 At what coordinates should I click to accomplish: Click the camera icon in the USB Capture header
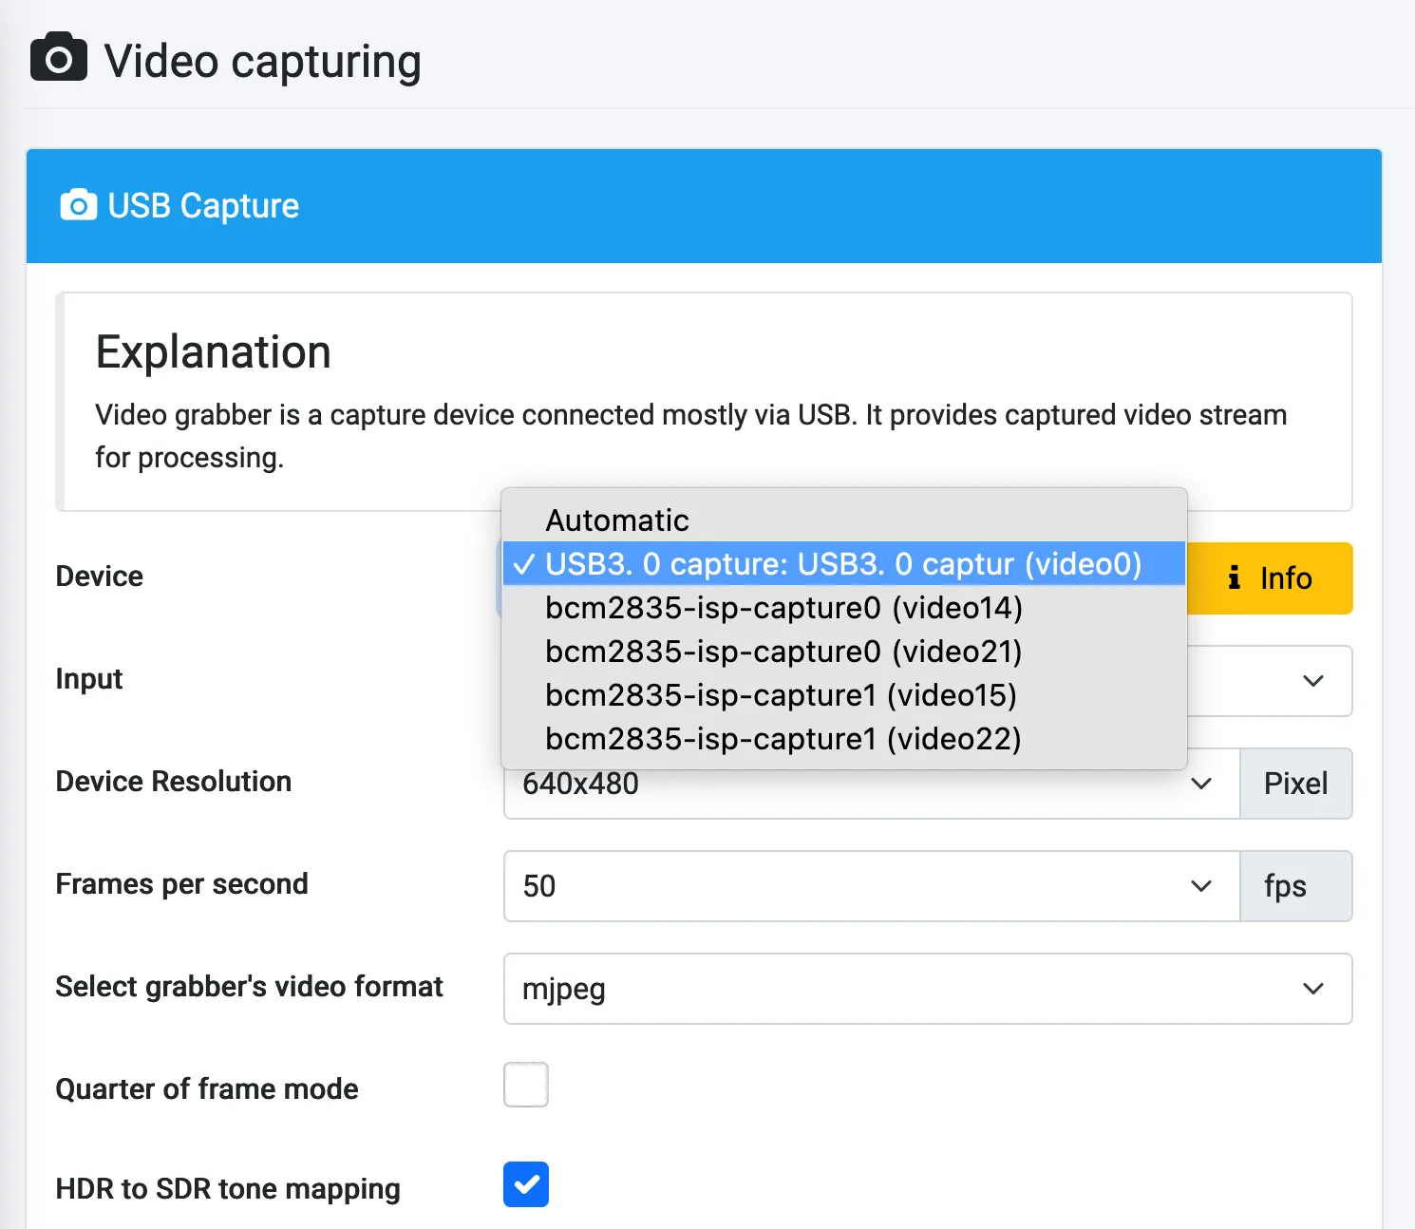(x=77, y=205)
